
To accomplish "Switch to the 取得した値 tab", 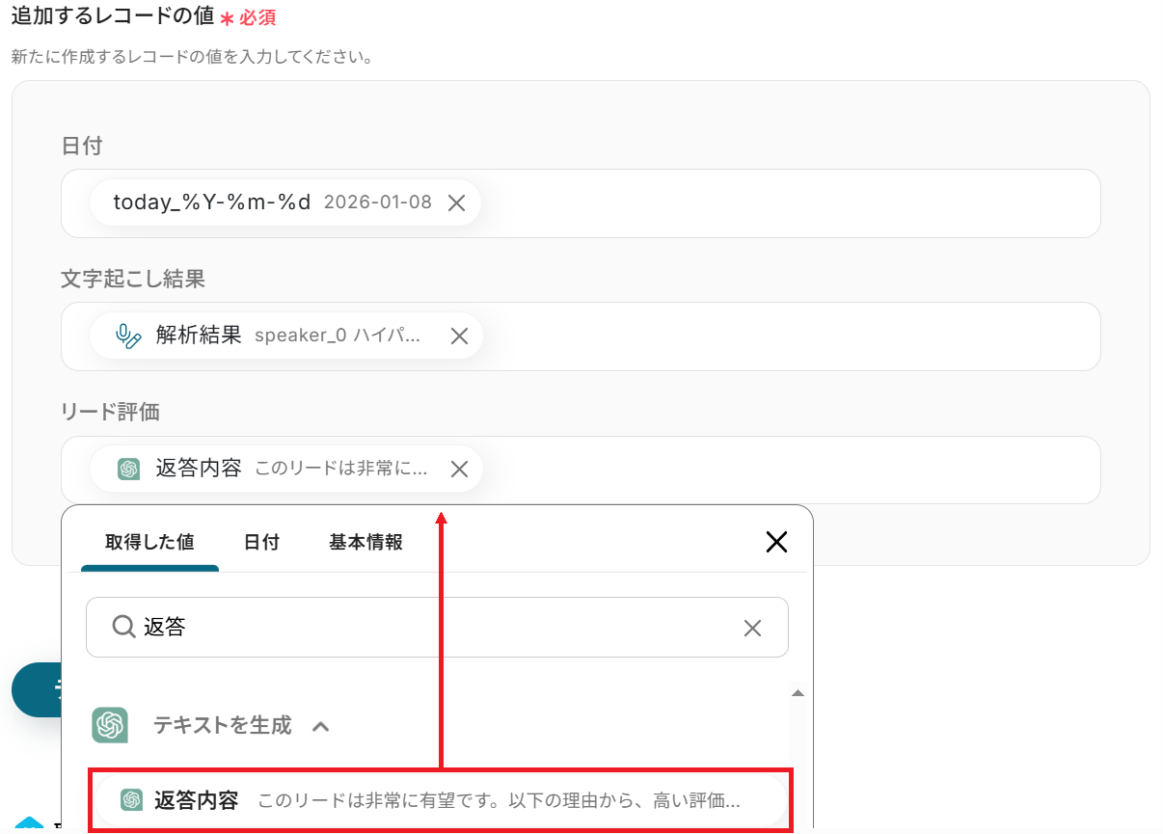I will 149,542.
